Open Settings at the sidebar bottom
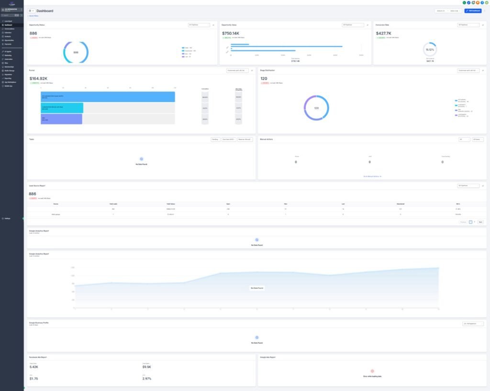The height and width of the screenshot is (391, 490). click(x=7, y=218)
